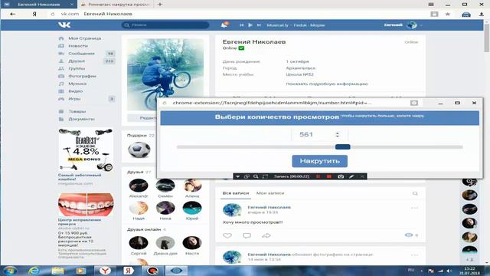
Task: Click Показать подробную информацию link
Action: 327,84
